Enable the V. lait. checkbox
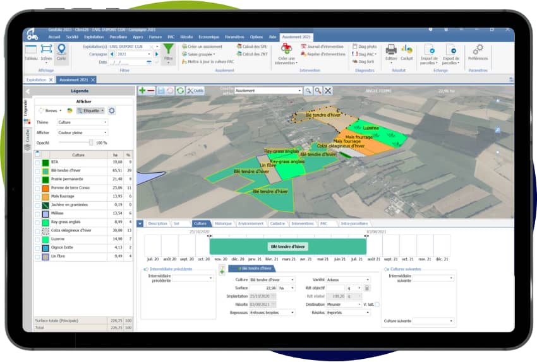Viewport: 537px width, 362px height. click(377, 304)
